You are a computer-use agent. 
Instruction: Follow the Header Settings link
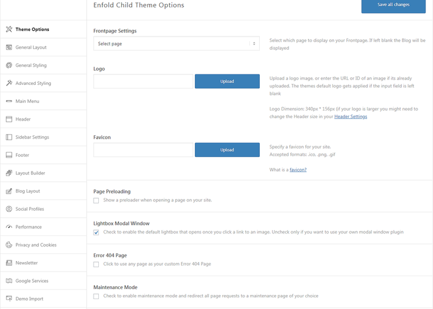tap(350, 116)
